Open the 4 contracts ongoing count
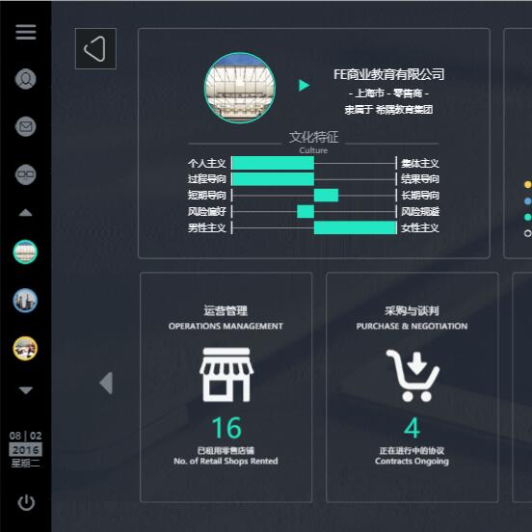The height and width of the screenshot is (532, 532). 412,428
